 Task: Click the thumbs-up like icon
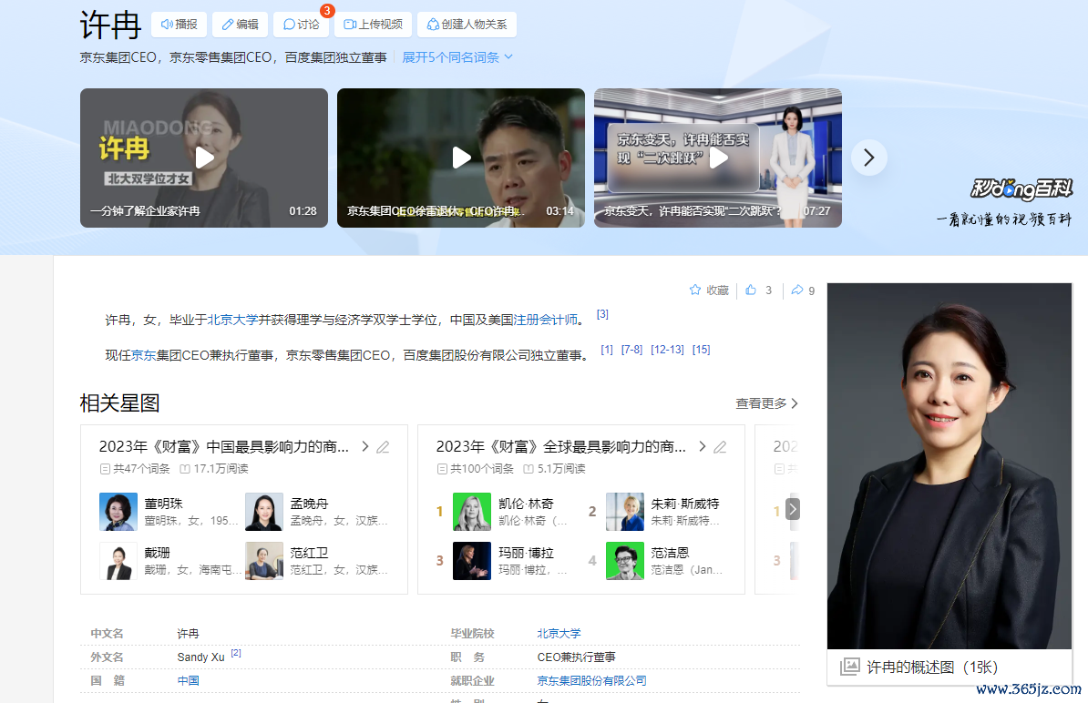[x=751, y=290]
